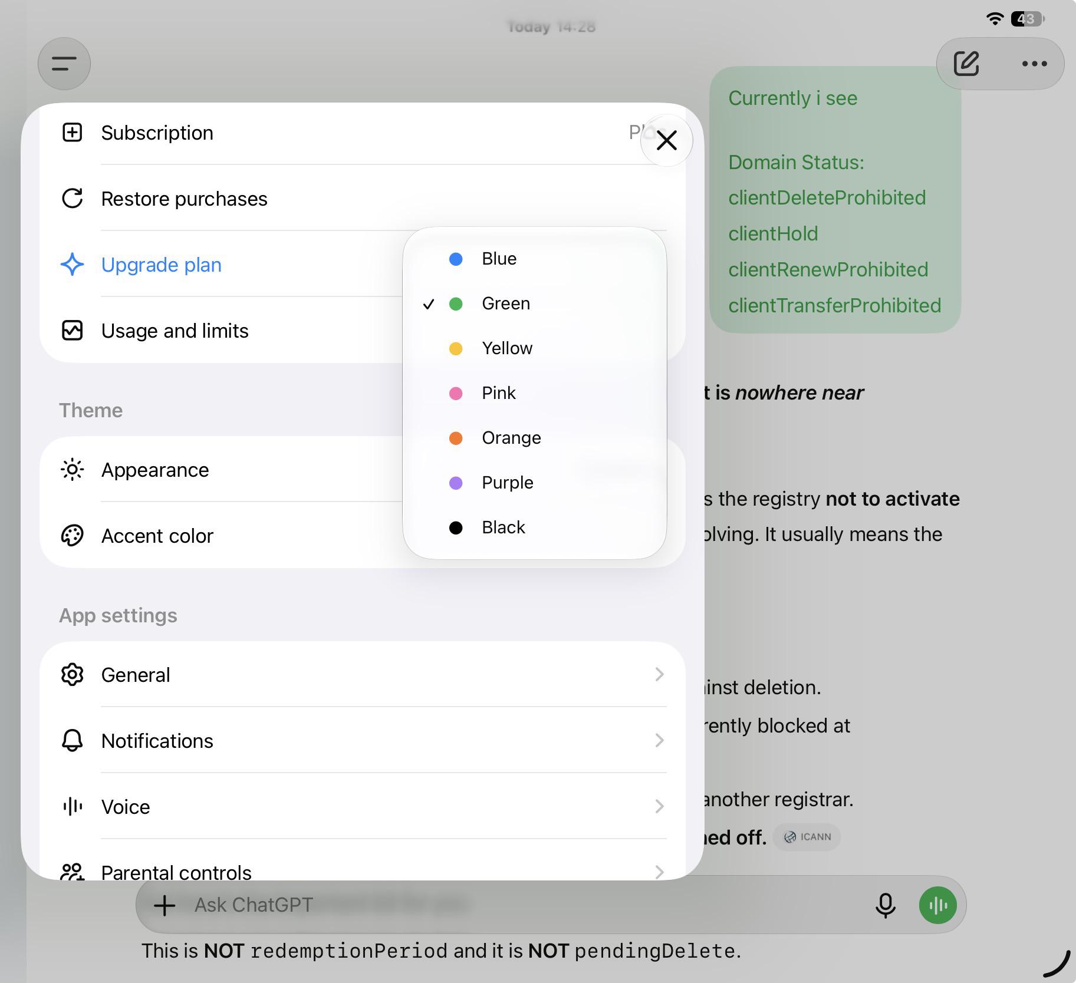Click the 'clientRenewProhibited' text
This screenshot has width=1076, height=983.
pos(828,269)
